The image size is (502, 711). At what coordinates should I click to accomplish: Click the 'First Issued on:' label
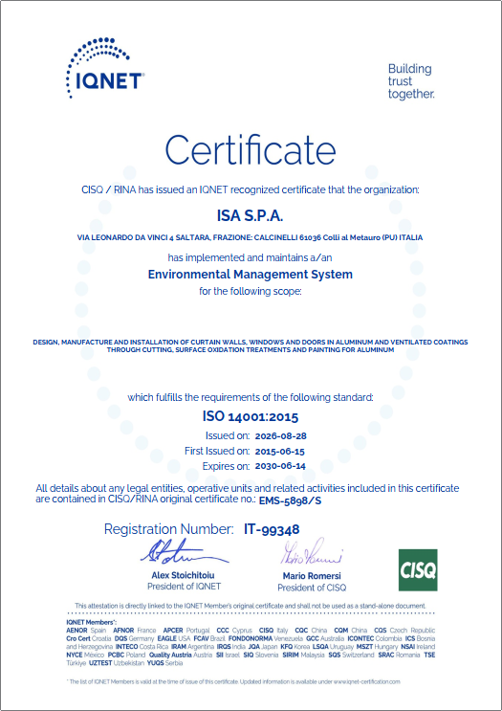coord(217,451)
